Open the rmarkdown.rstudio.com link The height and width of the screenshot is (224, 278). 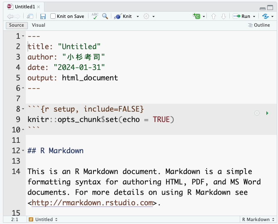coord(92,203)
